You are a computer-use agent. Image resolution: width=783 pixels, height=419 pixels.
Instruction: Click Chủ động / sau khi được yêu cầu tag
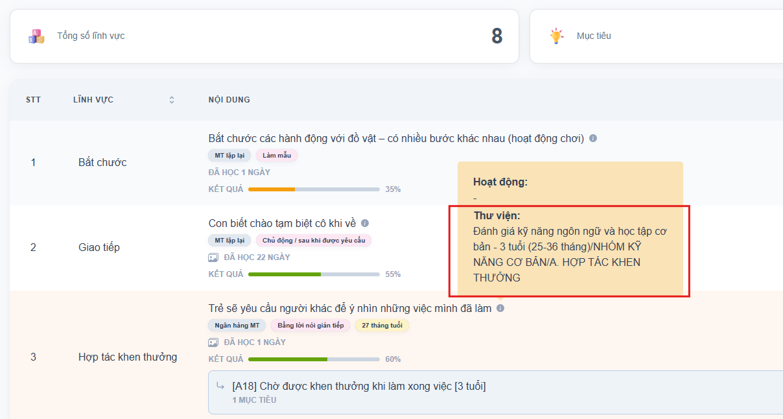tap(314, 241)
